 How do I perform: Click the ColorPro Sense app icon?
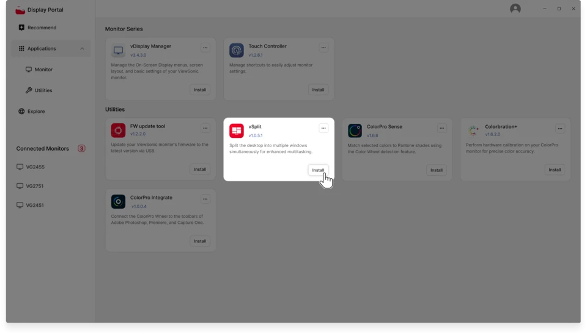coord(355,131)
